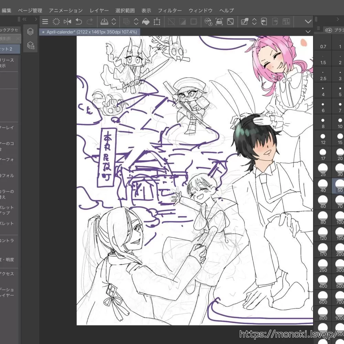Open the canvas tab list chevron
This screenshot has height=344, width=344.
coord(308,32)
